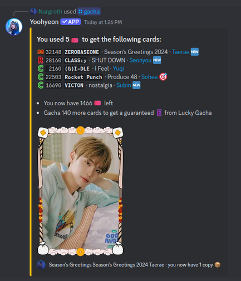Open the Taerae card link

point(180,52)
